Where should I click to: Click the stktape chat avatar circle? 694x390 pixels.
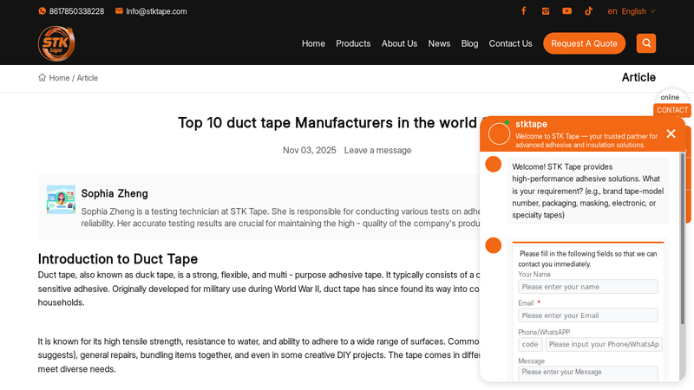point(500,133)
